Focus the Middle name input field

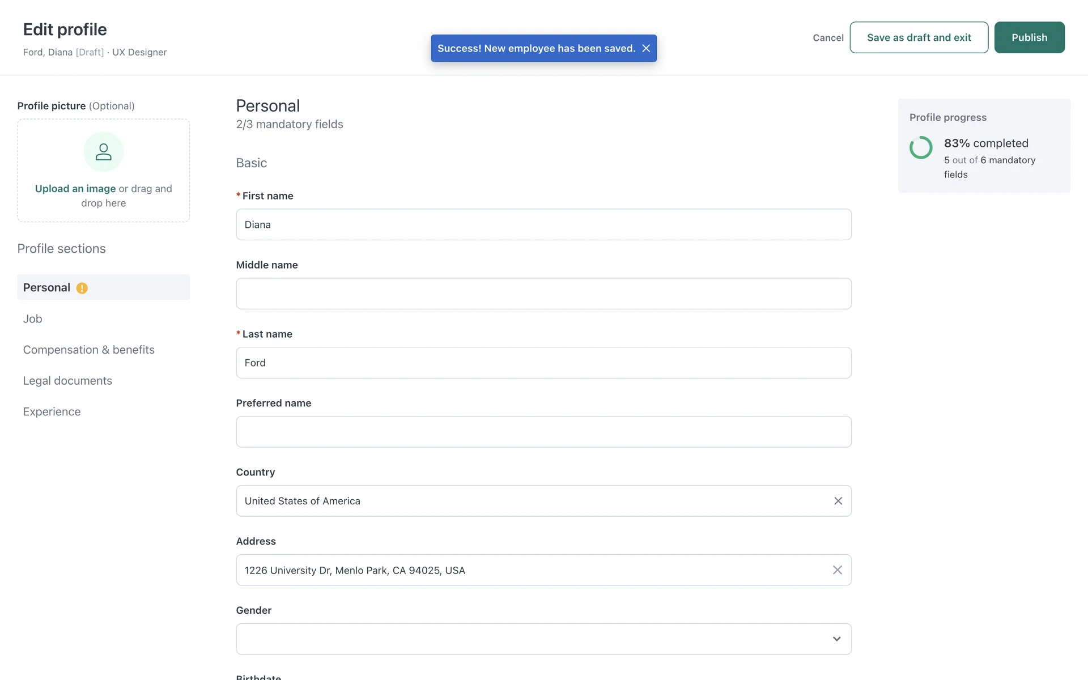(543, 294)
